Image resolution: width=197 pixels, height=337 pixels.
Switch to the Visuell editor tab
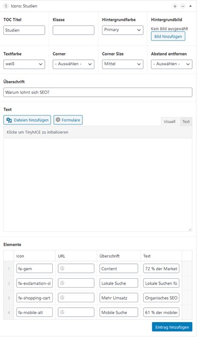(169, 122)
